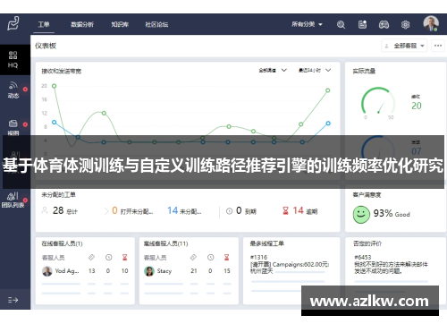This screenshot has height=324, width=447.
Task: Switch to the 数据分析 tab
Action: tap(82, 24)
